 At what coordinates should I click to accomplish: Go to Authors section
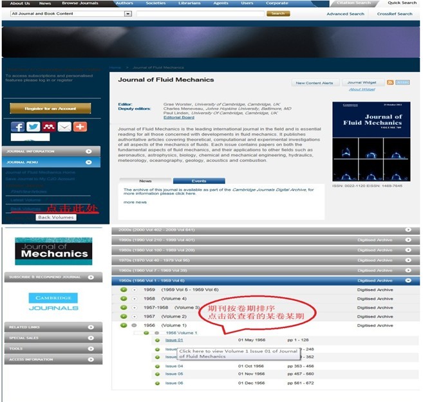pyautogui.click(x=124, y=3)
